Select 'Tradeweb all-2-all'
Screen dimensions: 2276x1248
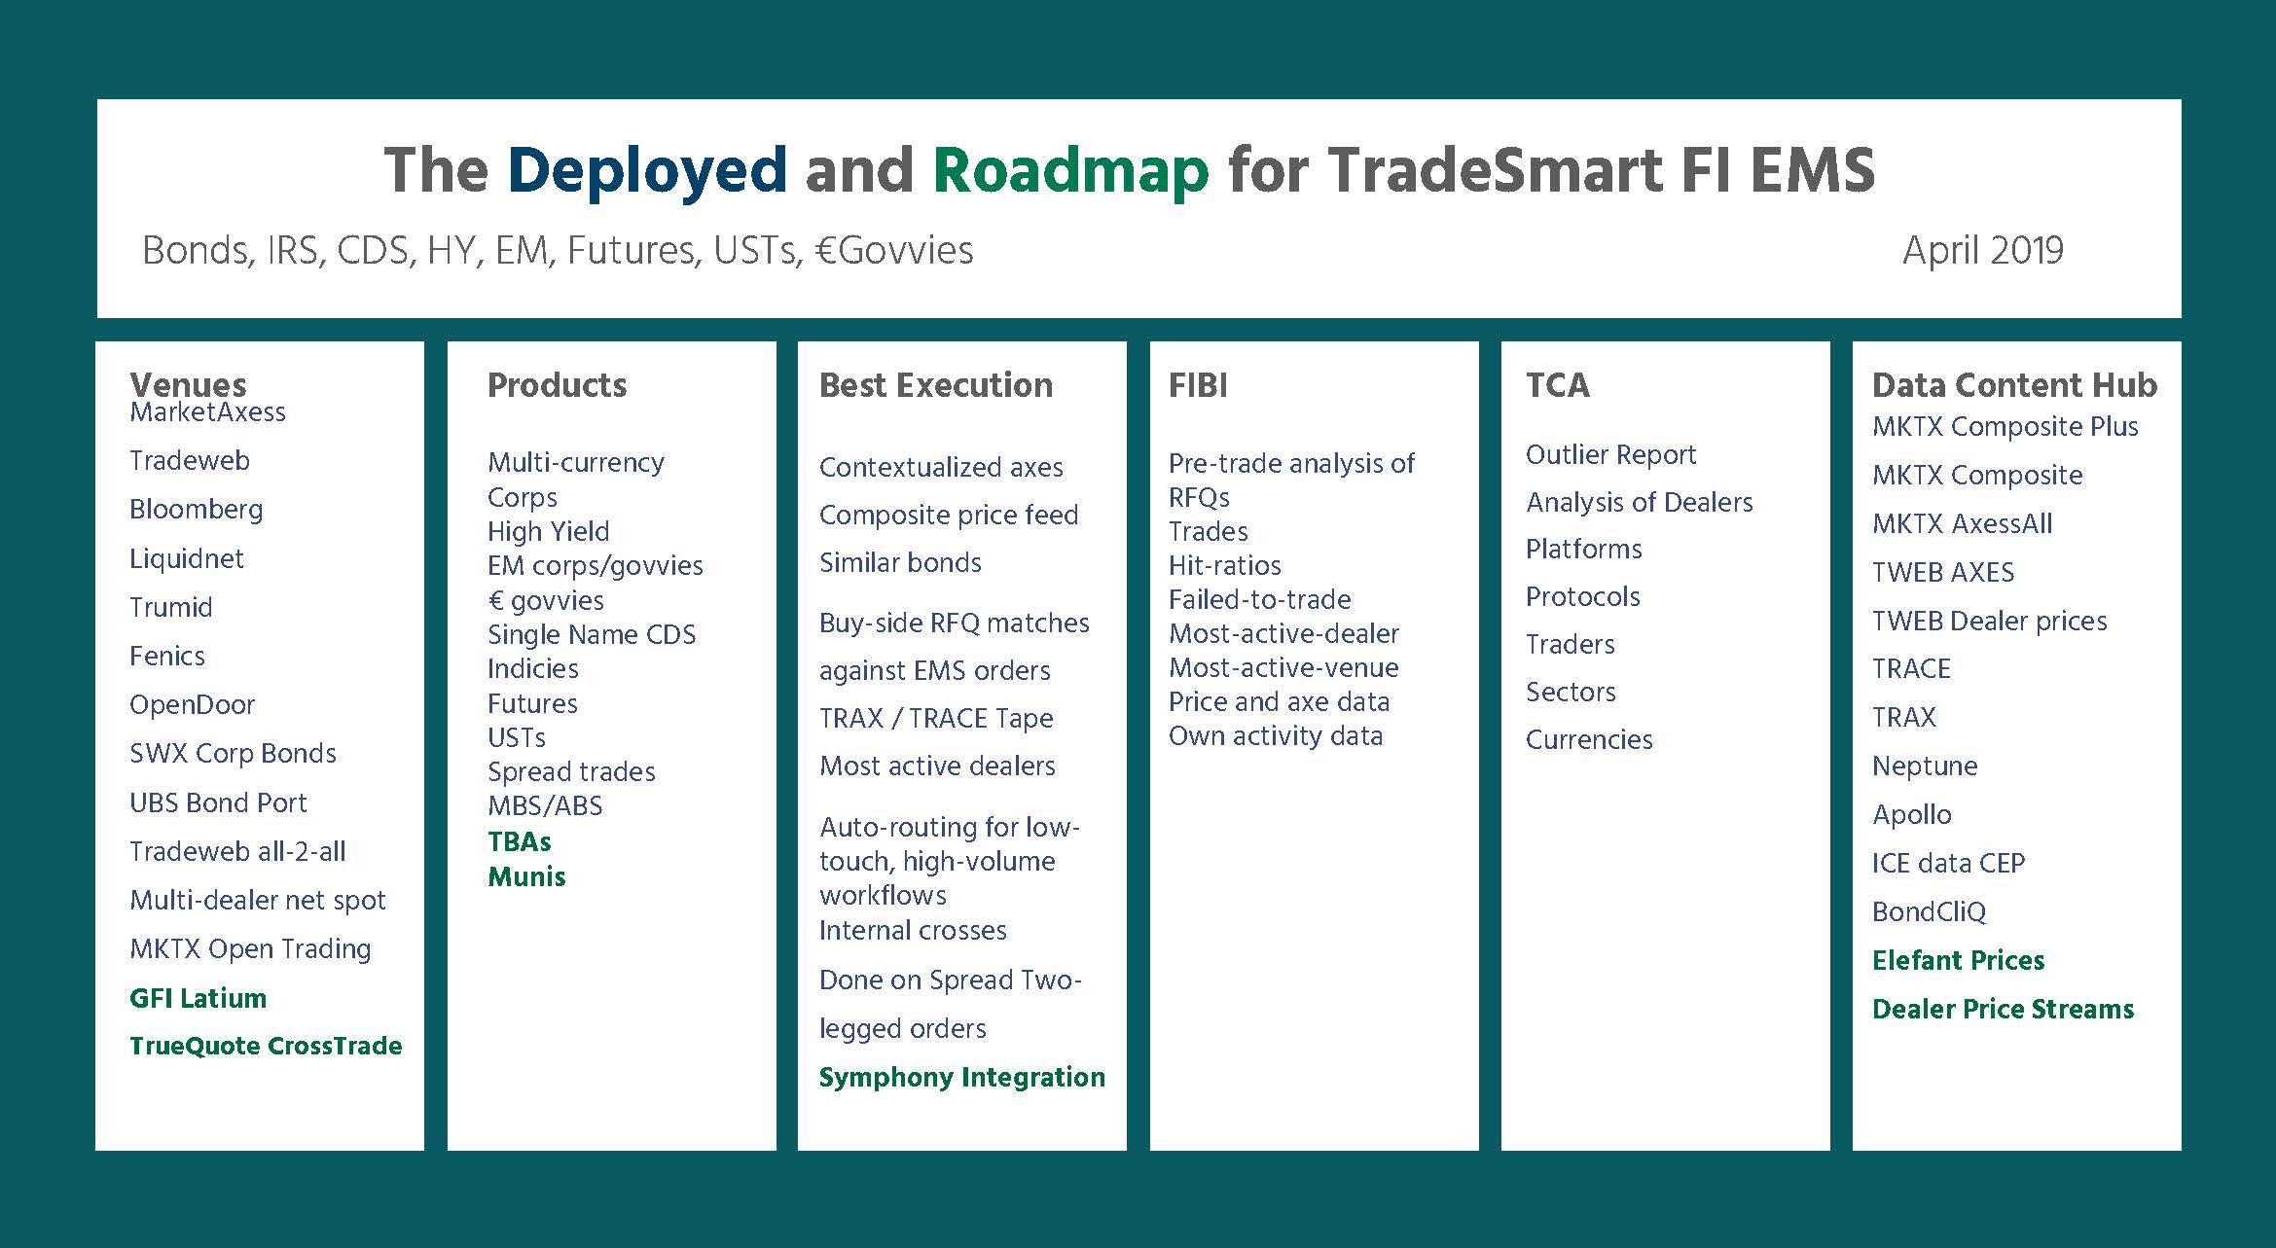click(237, 852)
